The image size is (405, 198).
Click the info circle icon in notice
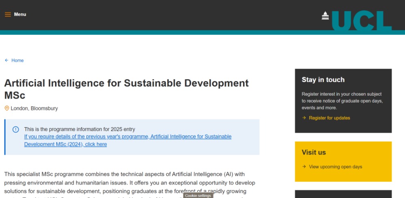click(16, 129)
